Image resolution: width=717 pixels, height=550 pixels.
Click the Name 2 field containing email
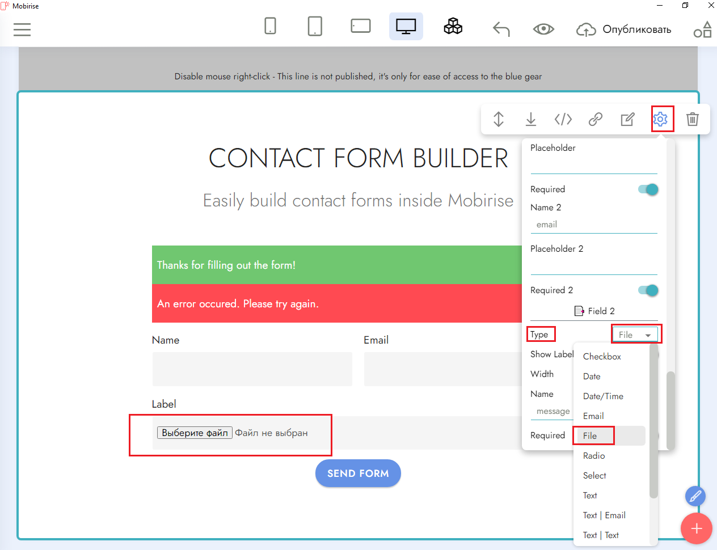click(594, 225)
